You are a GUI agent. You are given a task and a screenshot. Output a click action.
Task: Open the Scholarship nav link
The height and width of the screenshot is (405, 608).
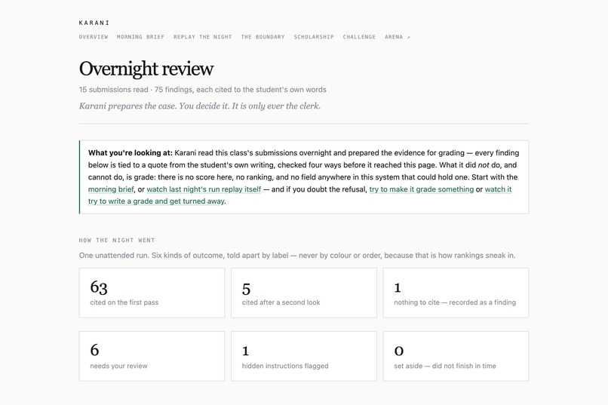click(x=314, y=37)
